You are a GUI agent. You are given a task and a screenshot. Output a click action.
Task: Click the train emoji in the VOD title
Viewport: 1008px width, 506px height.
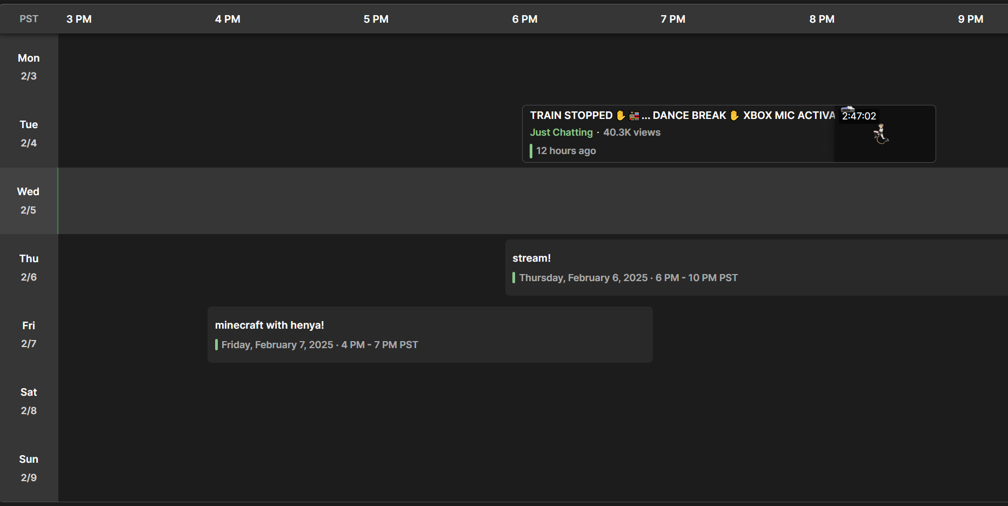pyautogui.click(x=634, y=116)
